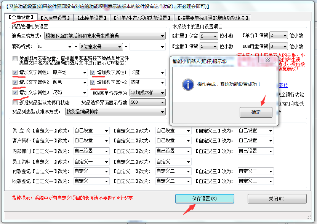317x224 pixels.
Task: Enable 新增货品默认为停用状态 checkbox
Action: [x=15, y=103]
